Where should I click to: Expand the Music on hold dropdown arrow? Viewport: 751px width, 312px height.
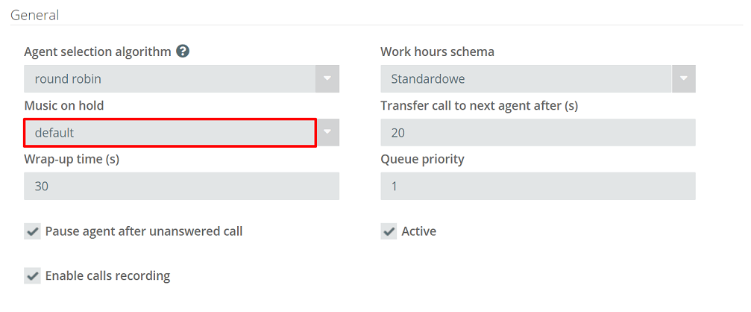click(x=327, y=133)
